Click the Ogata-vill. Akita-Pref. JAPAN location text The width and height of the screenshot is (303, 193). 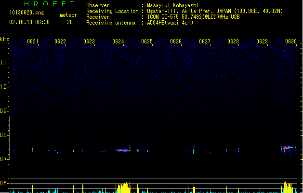click(215, 11)
